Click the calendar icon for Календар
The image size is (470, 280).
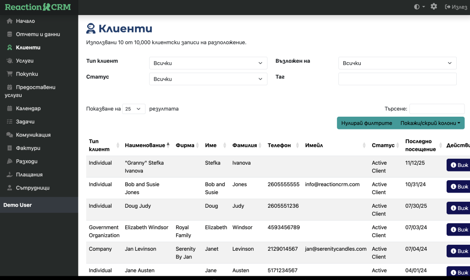coord(10,108)
